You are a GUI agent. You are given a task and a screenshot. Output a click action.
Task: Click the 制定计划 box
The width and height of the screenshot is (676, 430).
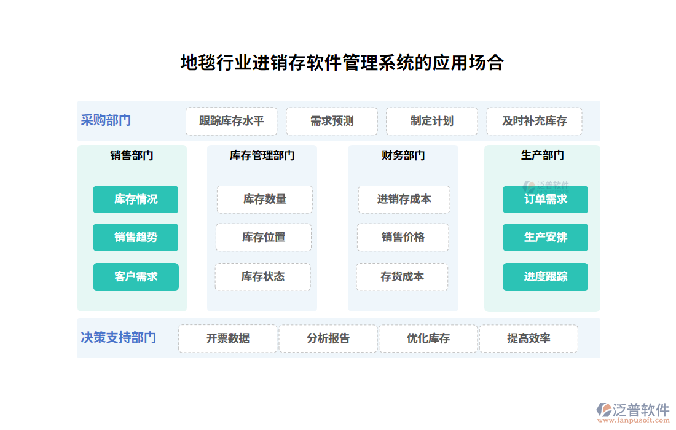point(431,122)
